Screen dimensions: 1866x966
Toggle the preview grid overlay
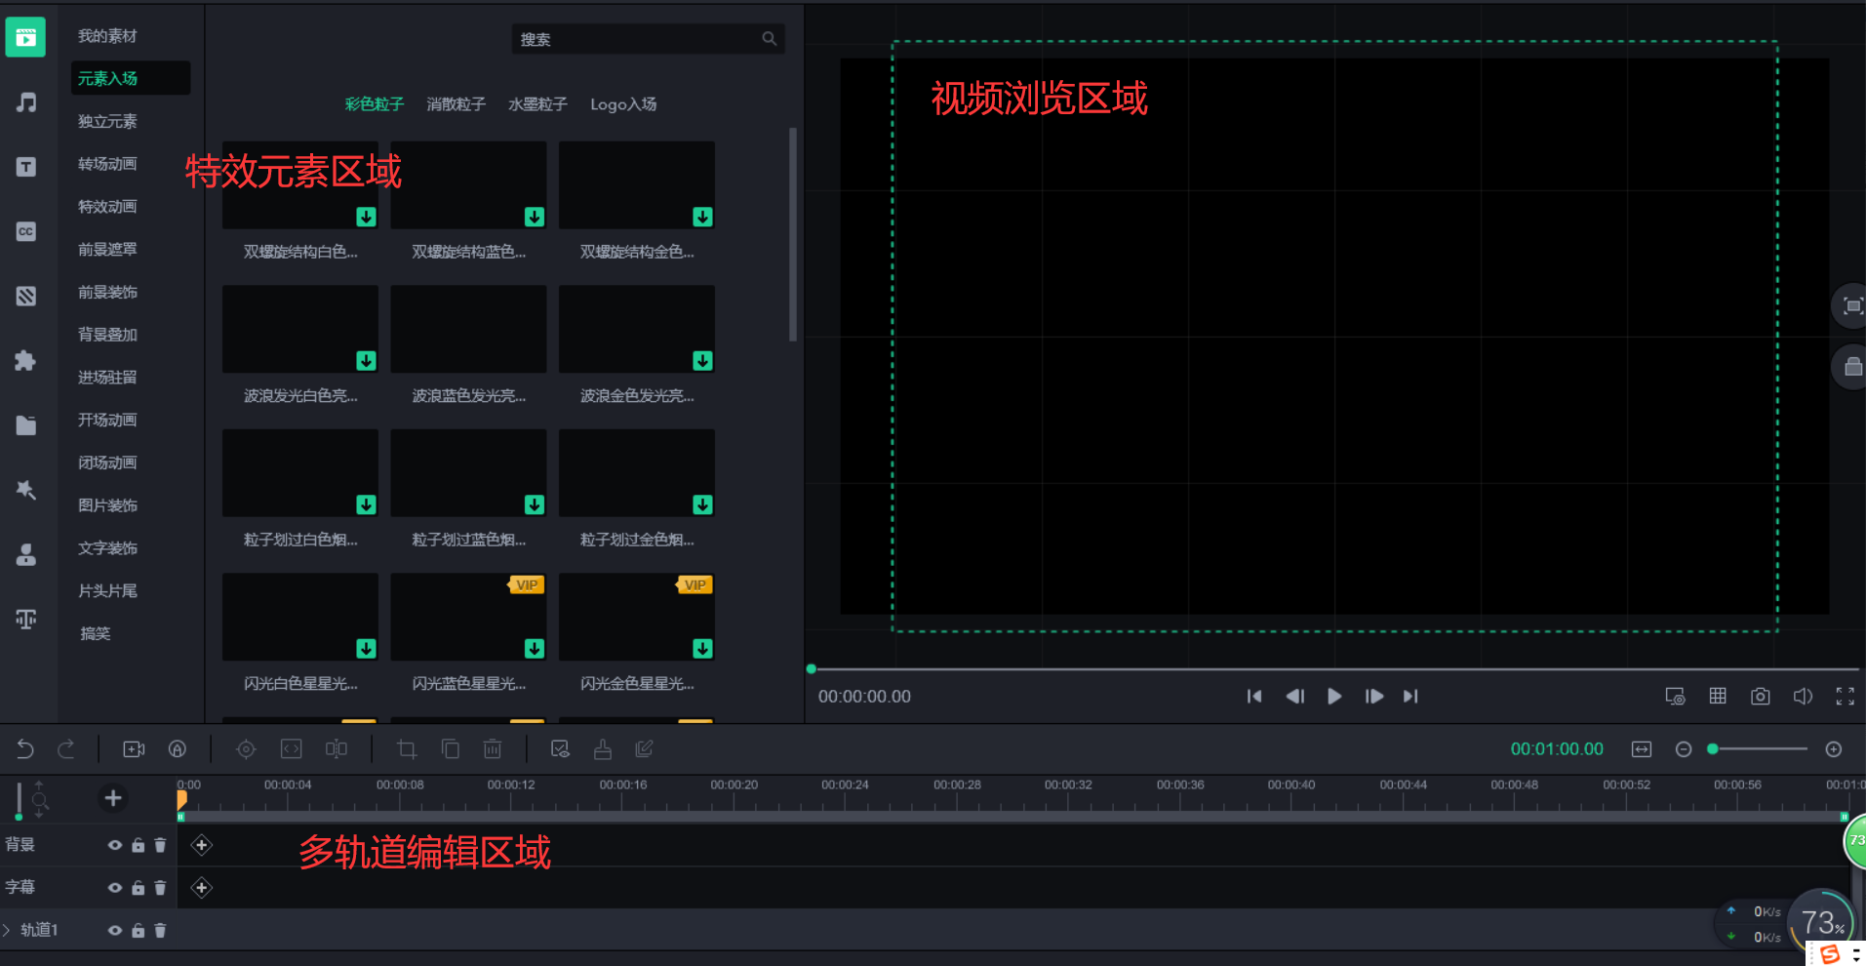pos(1718,697)
